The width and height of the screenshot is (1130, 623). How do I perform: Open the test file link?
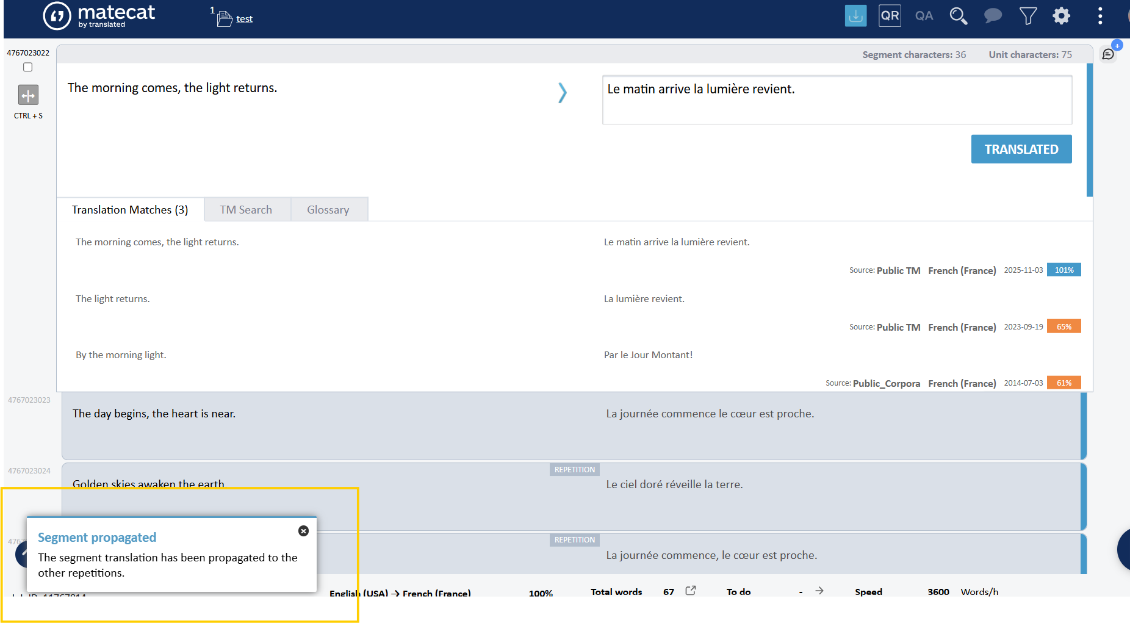[244, 19]
